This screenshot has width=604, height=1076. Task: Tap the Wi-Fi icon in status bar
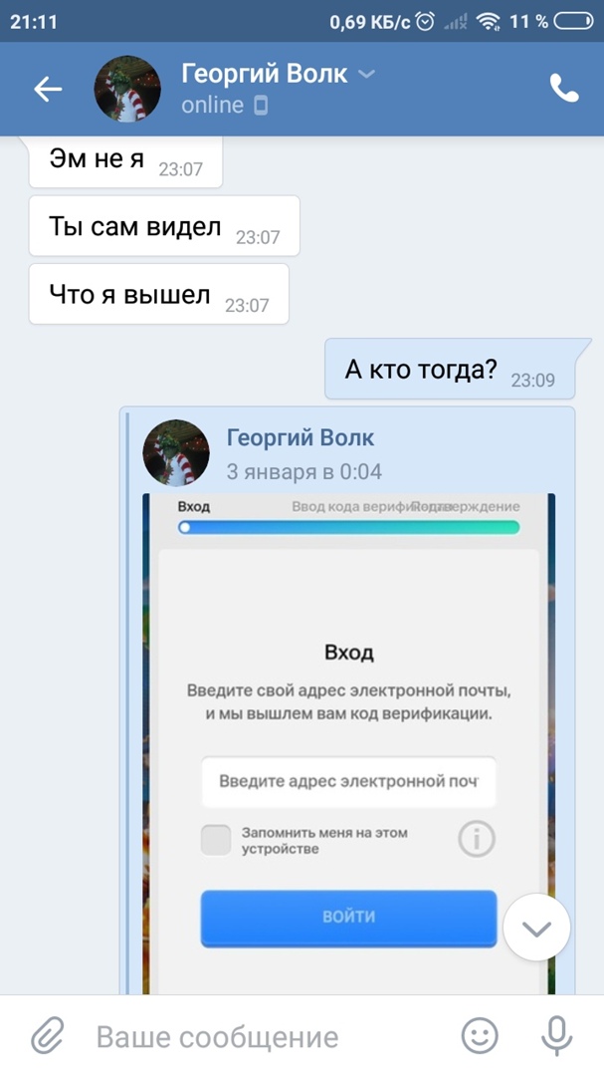point(489,23)
